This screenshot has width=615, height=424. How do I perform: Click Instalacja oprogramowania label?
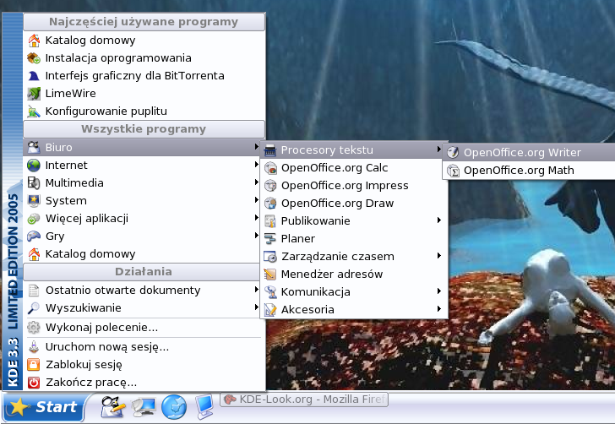[x=118, y=58]
